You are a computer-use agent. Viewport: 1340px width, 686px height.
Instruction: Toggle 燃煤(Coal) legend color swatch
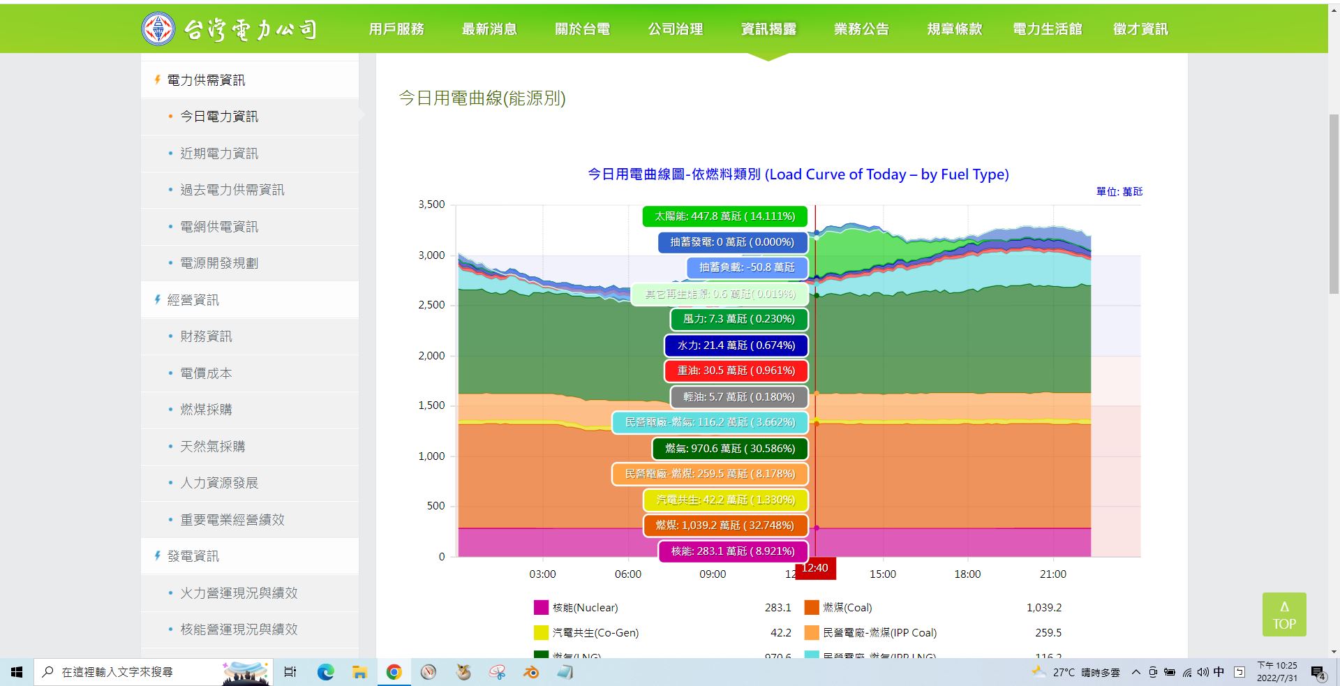point(812,607)
